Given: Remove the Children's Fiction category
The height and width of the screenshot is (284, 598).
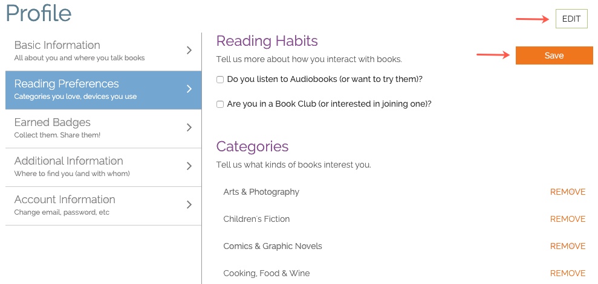Looking at the screenshot, I should tap(568, 219).
